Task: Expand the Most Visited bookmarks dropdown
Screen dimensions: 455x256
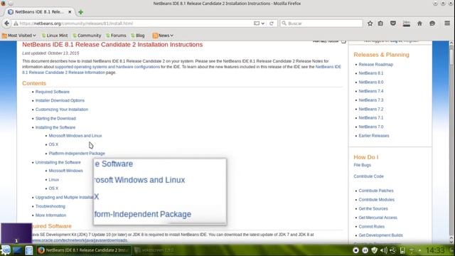Action: tap(19, 36)
